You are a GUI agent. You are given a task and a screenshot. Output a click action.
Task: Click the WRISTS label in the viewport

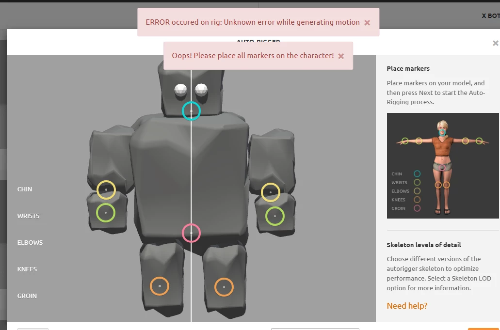coord(29,216)
